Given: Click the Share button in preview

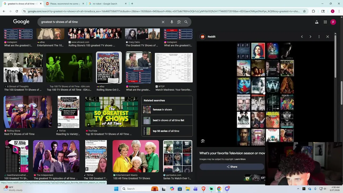Looking at the screenshot, I should pyautogui.click(x=232, y=167).
